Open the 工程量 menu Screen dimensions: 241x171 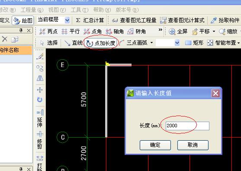click(x=32, y=10)
